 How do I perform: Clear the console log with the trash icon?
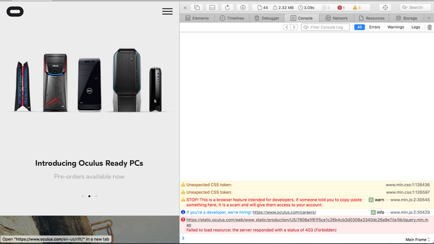click(x=429, y=27)
